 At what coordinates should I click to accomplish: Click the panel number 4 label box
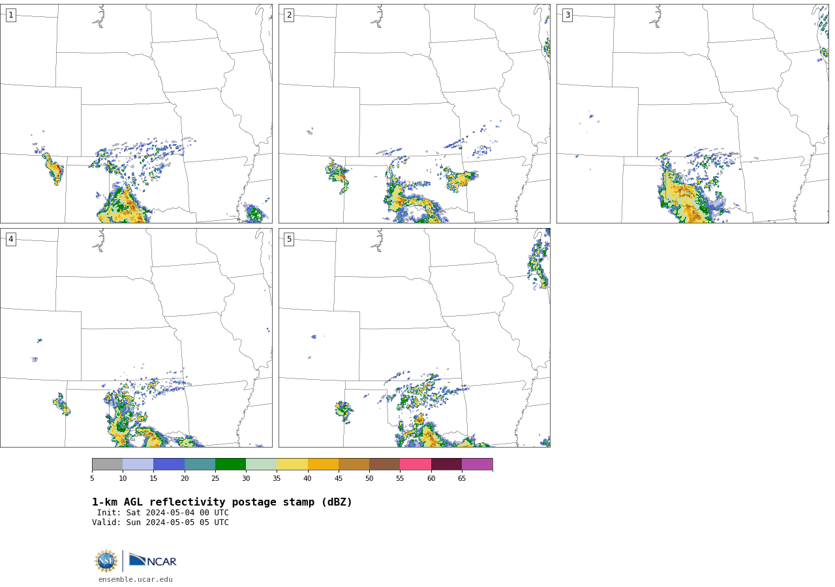pyautogui.click(x=10, y=239)
